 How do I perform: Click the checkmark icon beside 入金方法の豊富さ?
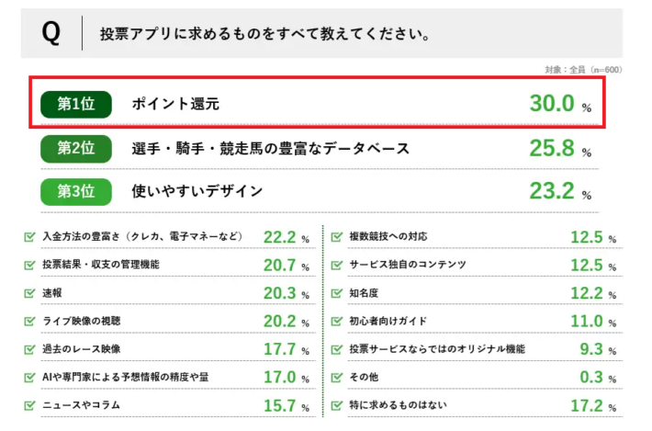(29, 236)
